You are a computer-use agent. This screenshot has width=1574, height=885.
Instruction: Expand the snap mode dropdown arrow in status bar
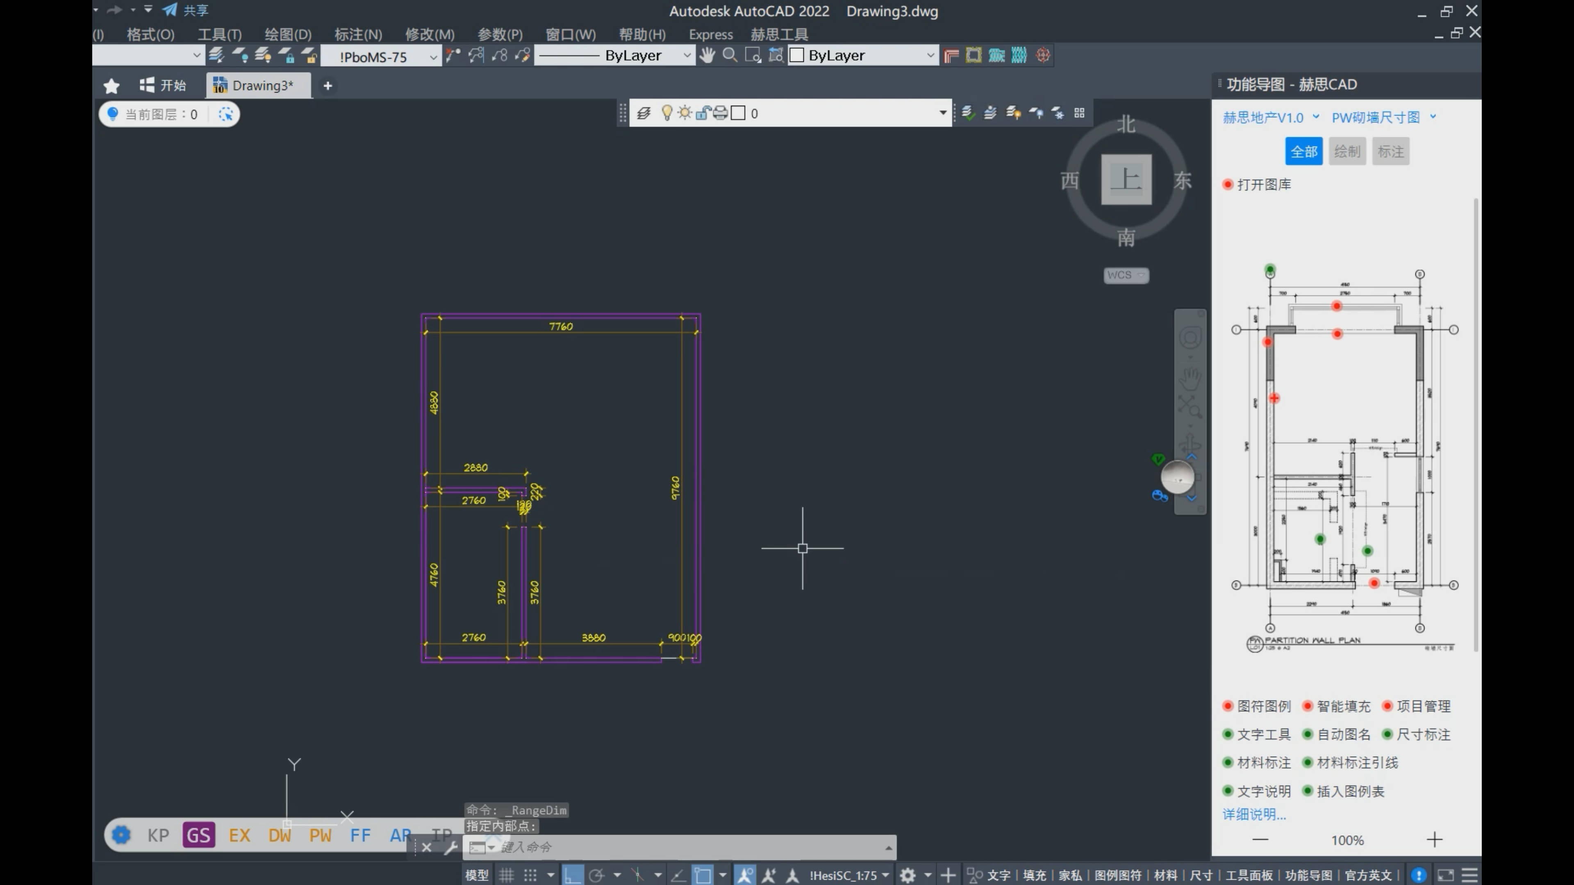(x=550, y=875)
